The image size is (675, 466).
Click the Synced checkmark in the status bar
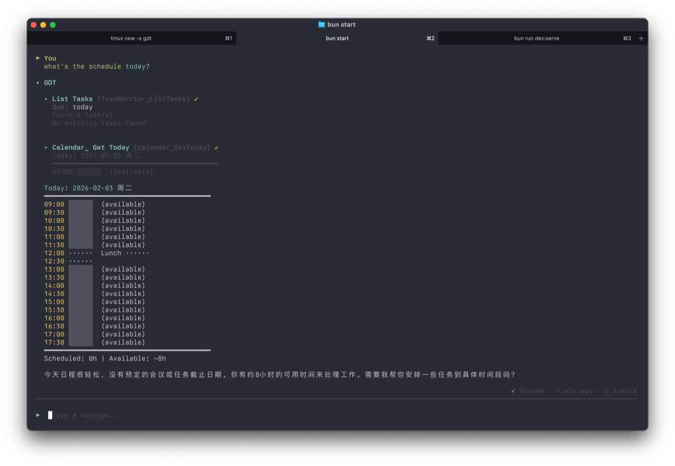[x=513, y=391]
